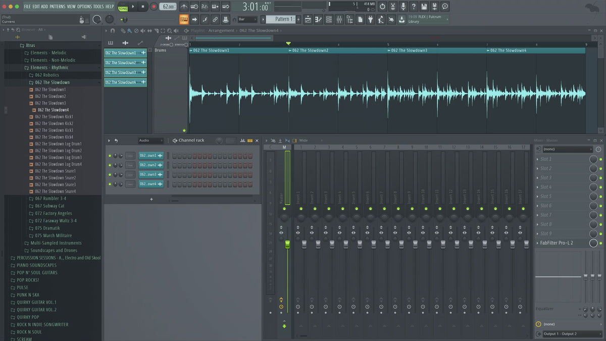Click the microphone one-click recording icon
Viewport: 606px width, 341px height.
[x=403, y=7]
